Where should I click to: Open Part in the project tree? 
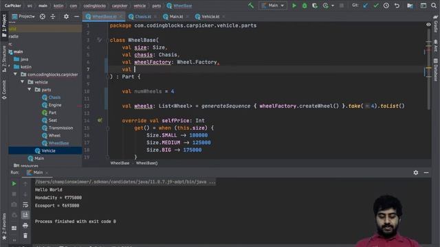click(52, 113)
